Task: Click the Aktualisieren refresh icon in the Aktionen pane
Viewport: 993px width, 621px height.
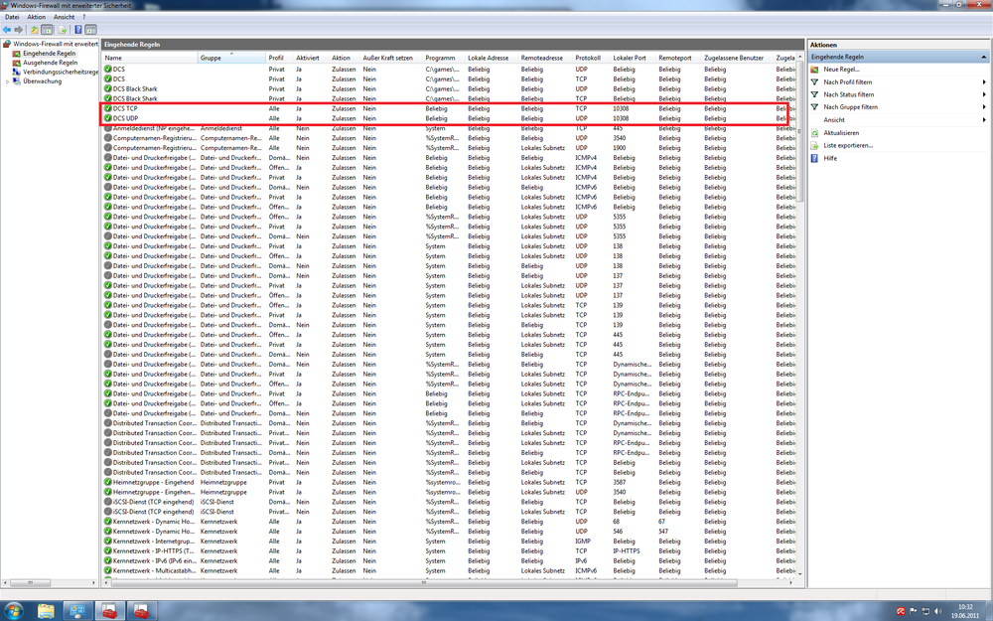Action: pyautogui.click(x=814, y=133)
